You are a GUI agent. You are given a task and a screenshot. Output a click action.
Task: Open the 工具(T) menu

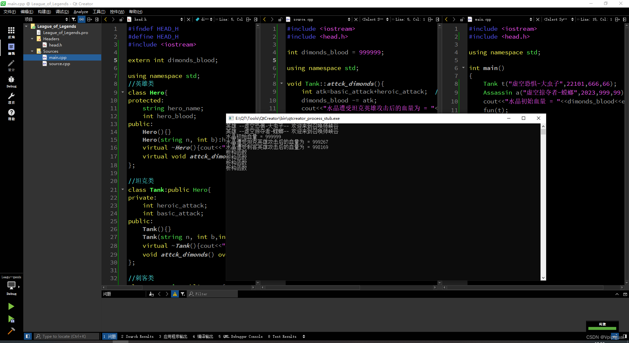[x=99, y=12]
